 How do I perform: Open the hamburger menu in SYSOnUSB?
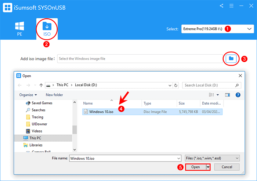click(x=231, y=6)
